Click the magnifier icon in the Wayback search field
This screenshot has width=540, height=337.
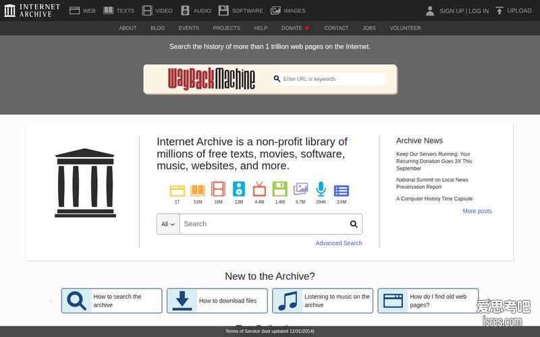pos(277,79)
